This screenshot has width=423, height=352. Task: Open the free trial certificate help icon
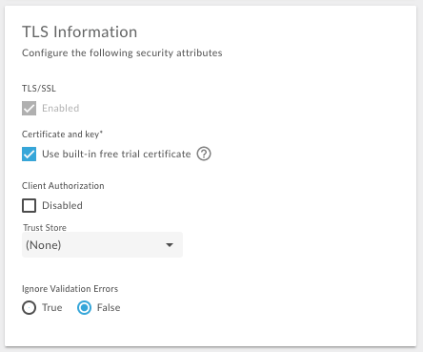pos(204,154)
